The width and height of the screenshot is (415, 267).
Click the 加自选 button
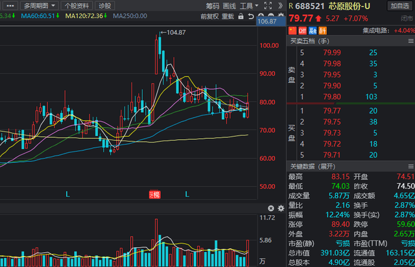point(398,6)
